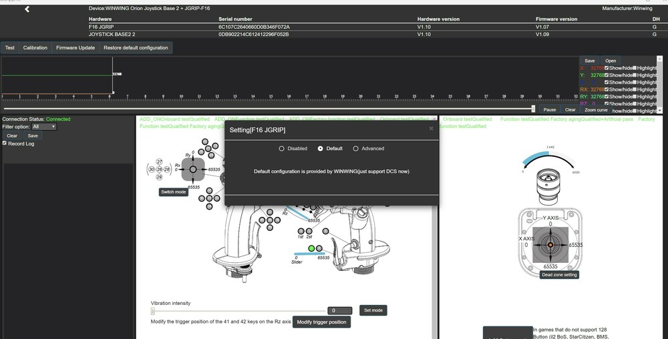The image size is (668, 339).
Task: Open the Filter option dropdown
Action: coord(44,127)
